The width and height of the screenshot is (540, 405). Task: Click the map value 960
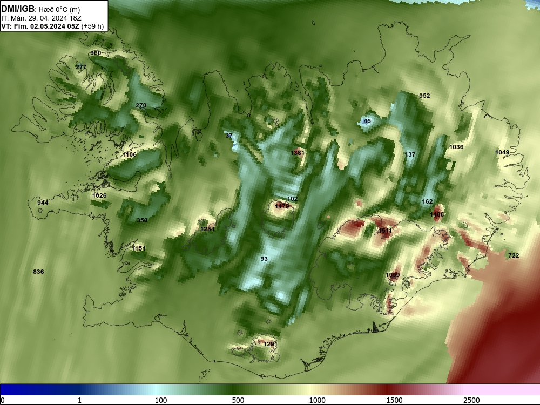coord(96,53)
